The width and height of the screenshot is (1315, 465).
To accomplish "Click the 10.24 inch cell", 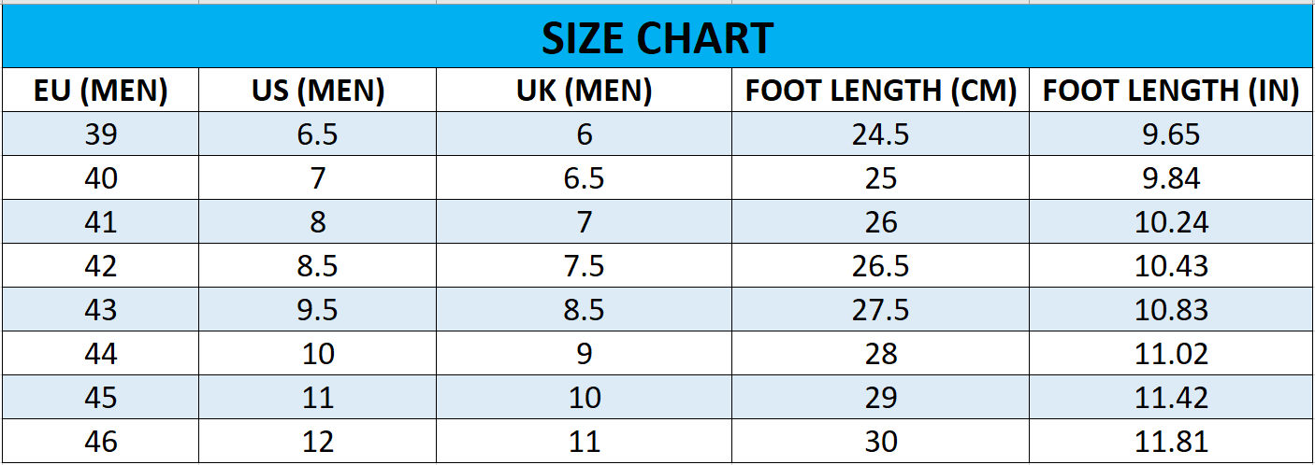I will pyautogui.click(x=1171, y=222).
